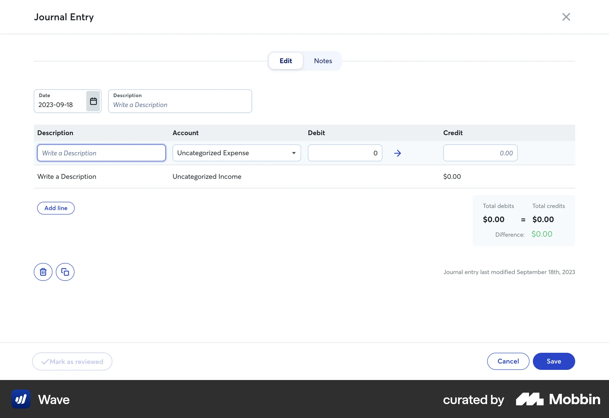Click the Write a Description line input

[x=101, y=153]
